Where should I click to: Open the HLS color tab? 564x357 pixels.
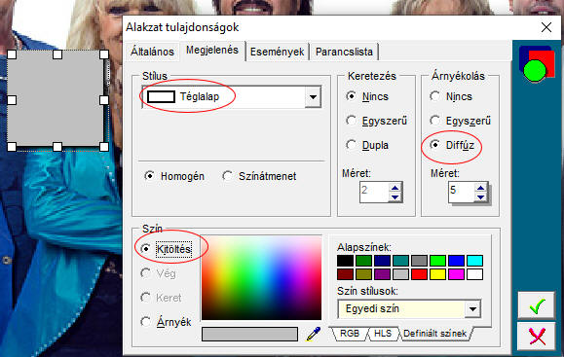coord(383,334)
